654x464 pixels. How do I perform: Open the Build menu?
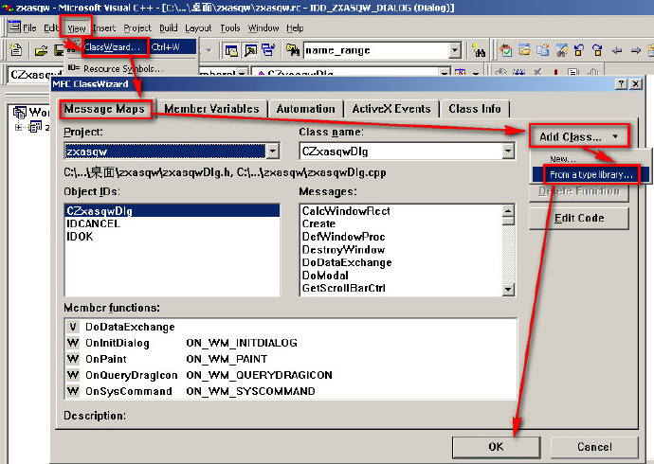169,27
